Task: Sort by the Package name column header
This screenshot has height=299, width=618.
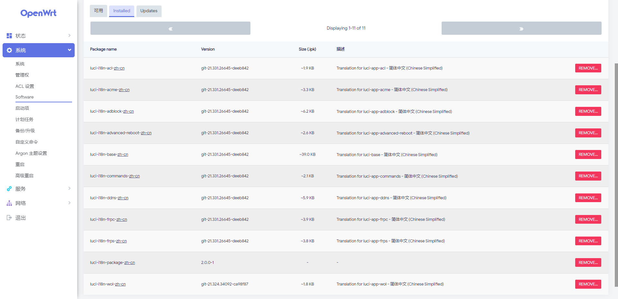Action: click(x=103, y=49)
